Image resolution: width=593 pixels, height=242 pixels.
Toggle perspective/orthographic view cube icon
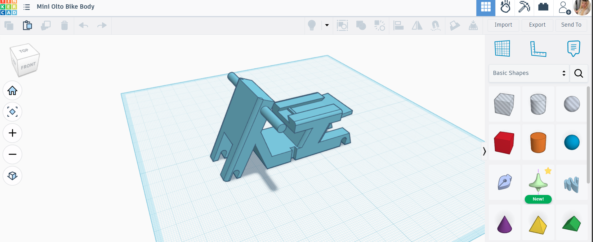coord(12,176)
